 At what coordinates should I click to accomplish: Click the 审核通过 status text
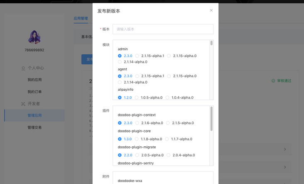[284, 81]
